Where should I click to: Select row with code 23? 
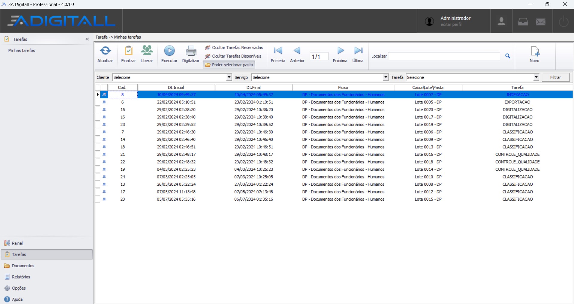click(x=334, y=124)
